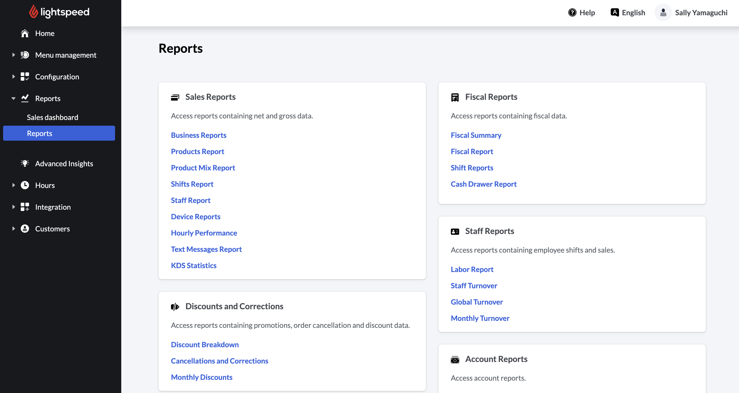
Task: Open the Labor Report link
Action: click(x=472, y=269)
